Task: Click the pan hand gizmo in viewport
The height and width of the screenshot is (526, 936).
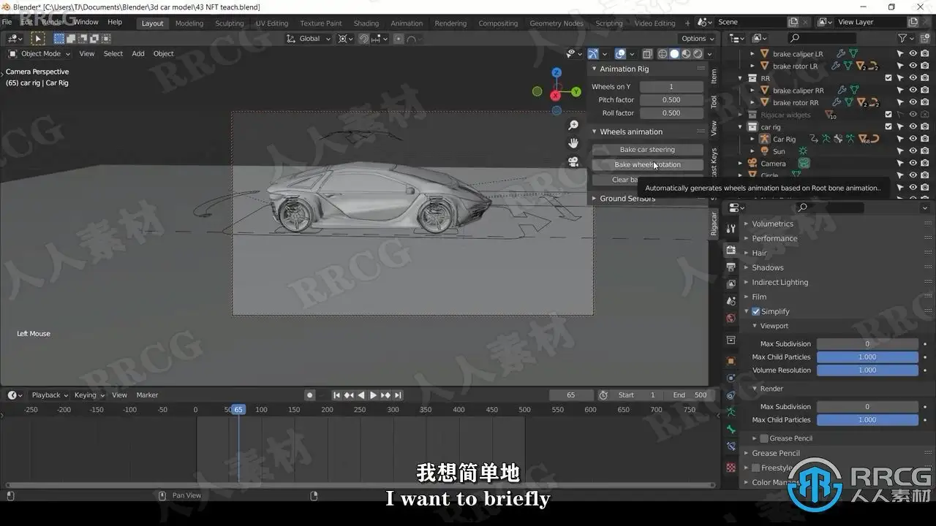Action: click(x=573, y=143)
